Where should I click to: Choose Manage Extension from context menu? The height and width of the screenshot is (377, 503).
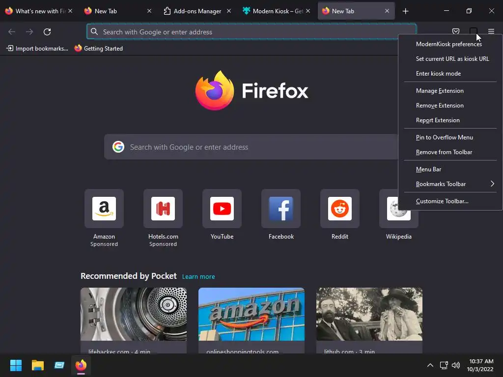(450, 91)
